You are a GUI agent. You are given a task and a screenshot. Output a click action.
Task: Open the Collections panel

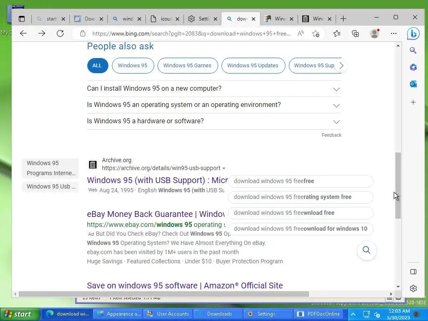point(355,33)
